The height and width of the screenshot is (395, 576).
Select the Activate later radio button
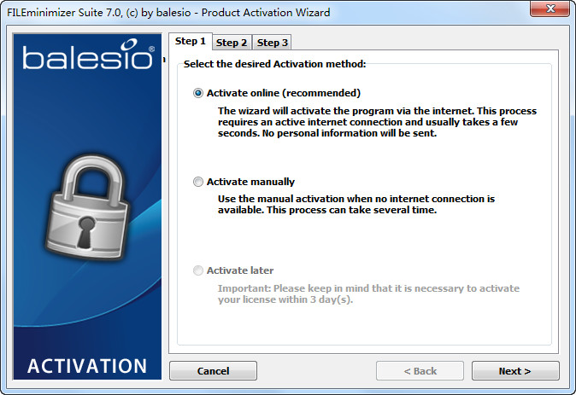pos(199,270)
